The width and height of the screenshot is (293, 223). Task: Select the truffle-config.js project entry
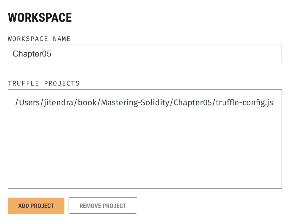pyautogui.click(x=144, y=103)
